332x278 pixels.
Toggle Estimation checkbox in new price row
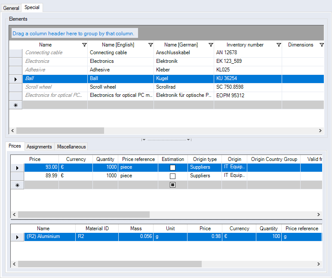pos(172,185)
